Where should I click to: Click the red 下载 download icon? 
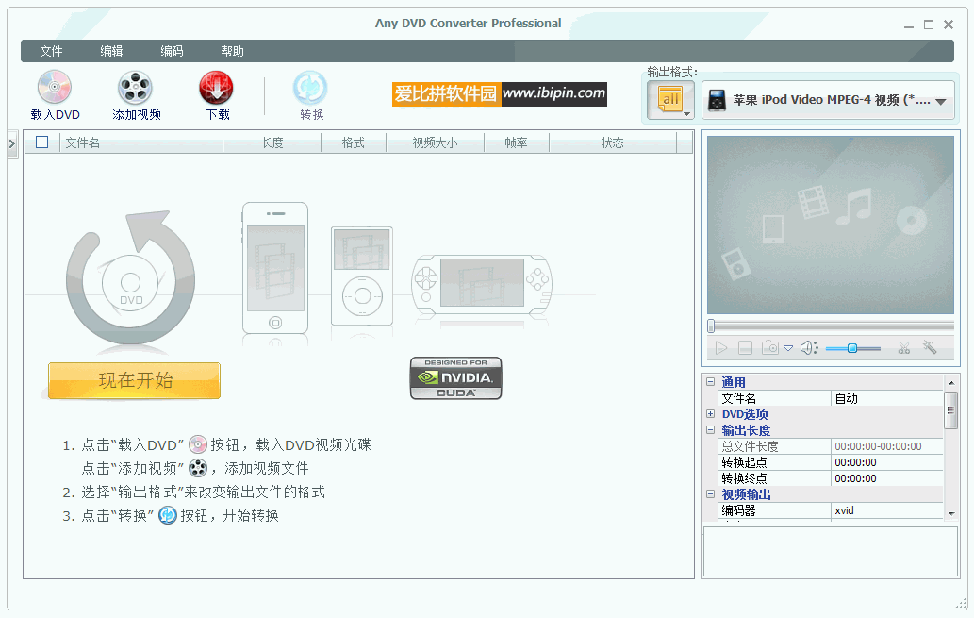216,87
